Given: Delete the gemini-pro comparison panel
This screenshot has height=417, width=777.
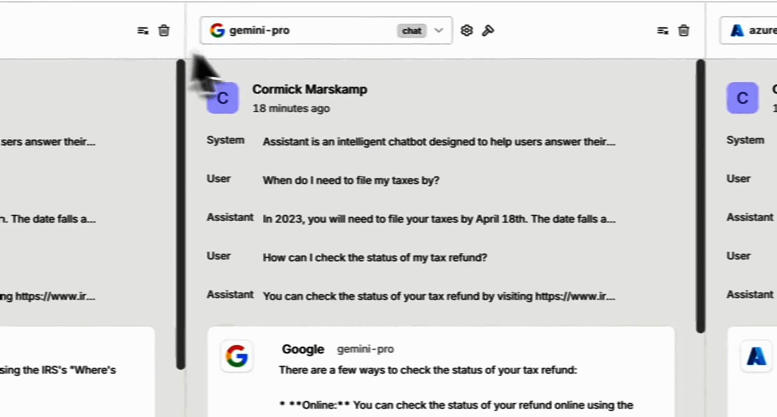Looking at the screenshot, I should [x=684, y=31].
